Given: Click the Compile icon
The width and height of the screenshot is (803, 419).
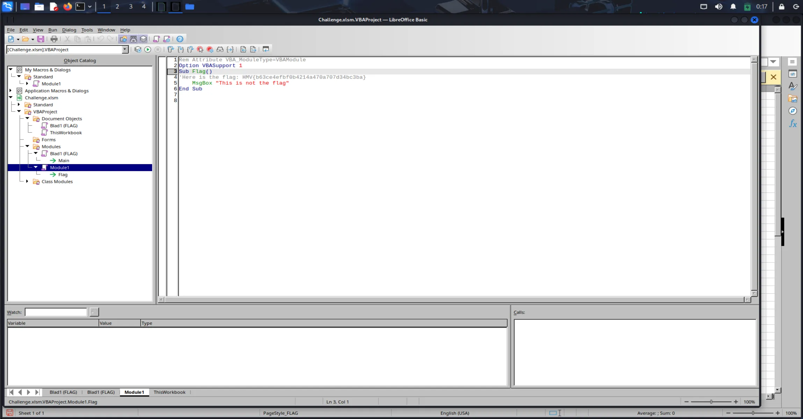Looking at the screenshot, I should [138, 50].
